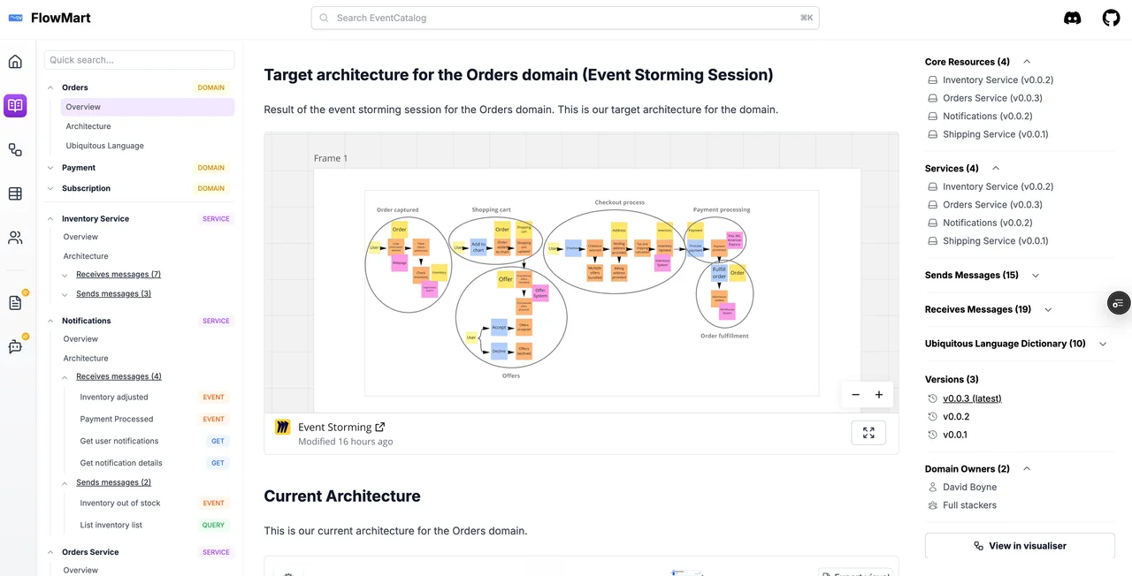The width and height of the screenshot is (1132, 576).
Task: Zoom out on the Miro board
Action: [x=855, y=395]
